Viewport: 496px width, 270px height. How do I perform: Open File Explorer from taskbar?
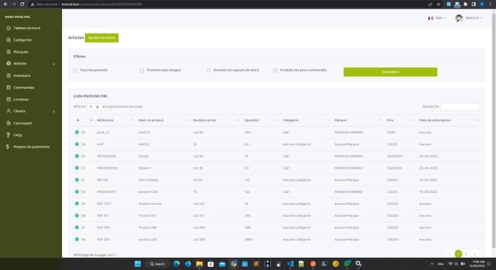199,264
